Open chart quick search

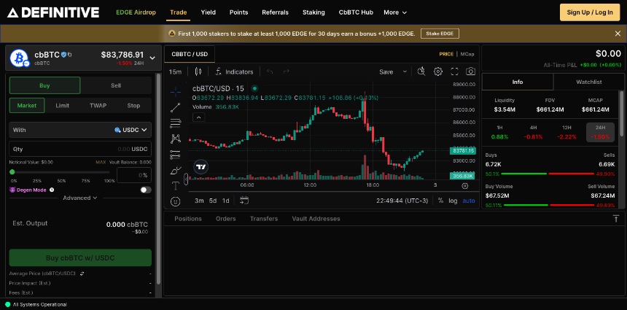421,71
